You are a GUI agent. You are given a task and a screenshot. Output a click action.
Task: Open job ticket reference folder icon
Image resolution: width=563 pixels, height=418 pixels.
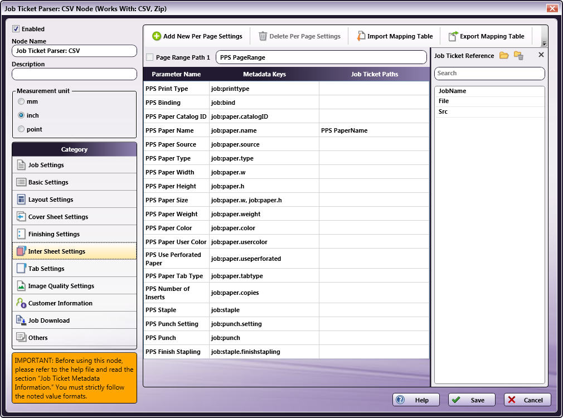coord(504,55)
